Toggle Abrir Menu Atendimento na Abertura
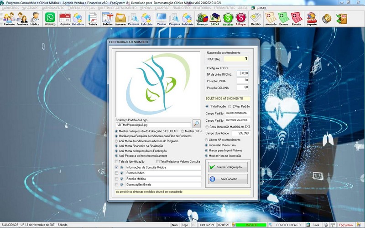The height and width of the screenshot is (228, 365). (x=116, y=141)
